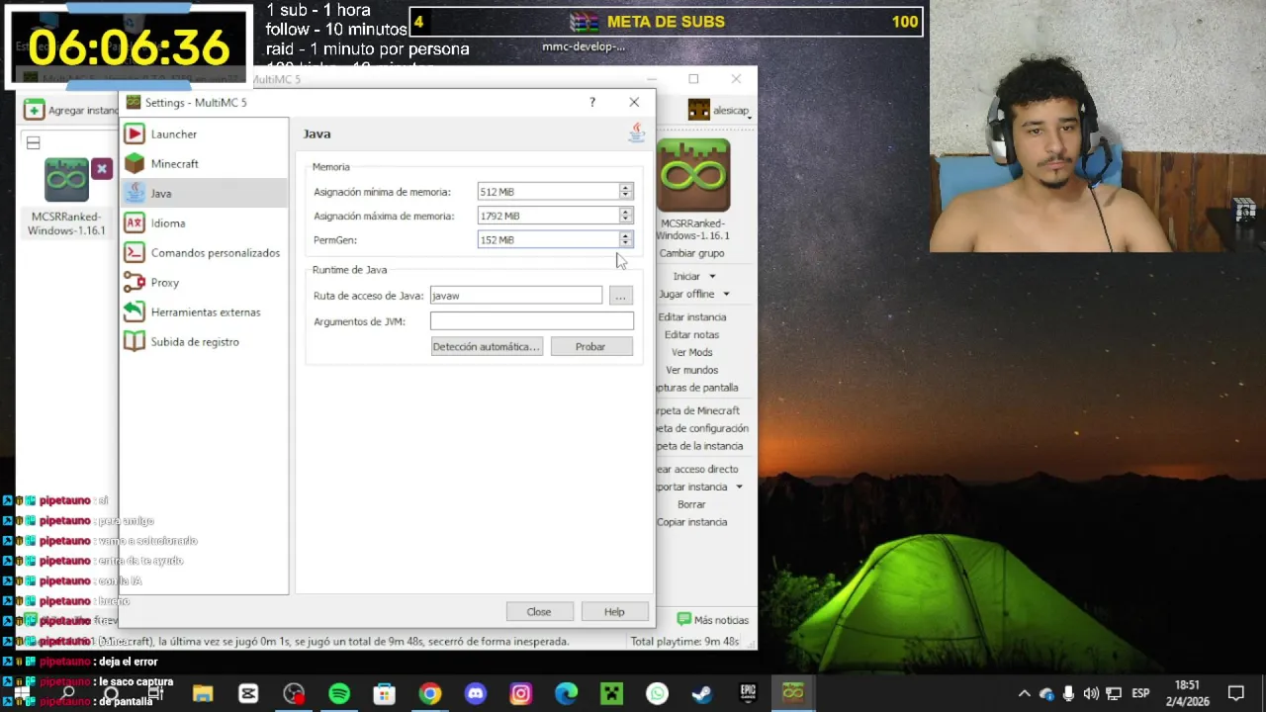
Task: Select the Java page in Settings sidebar
Action: coord(204,193)
